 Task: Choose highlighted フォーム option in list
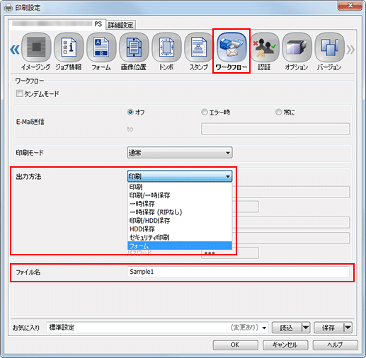tap(180, 246)
